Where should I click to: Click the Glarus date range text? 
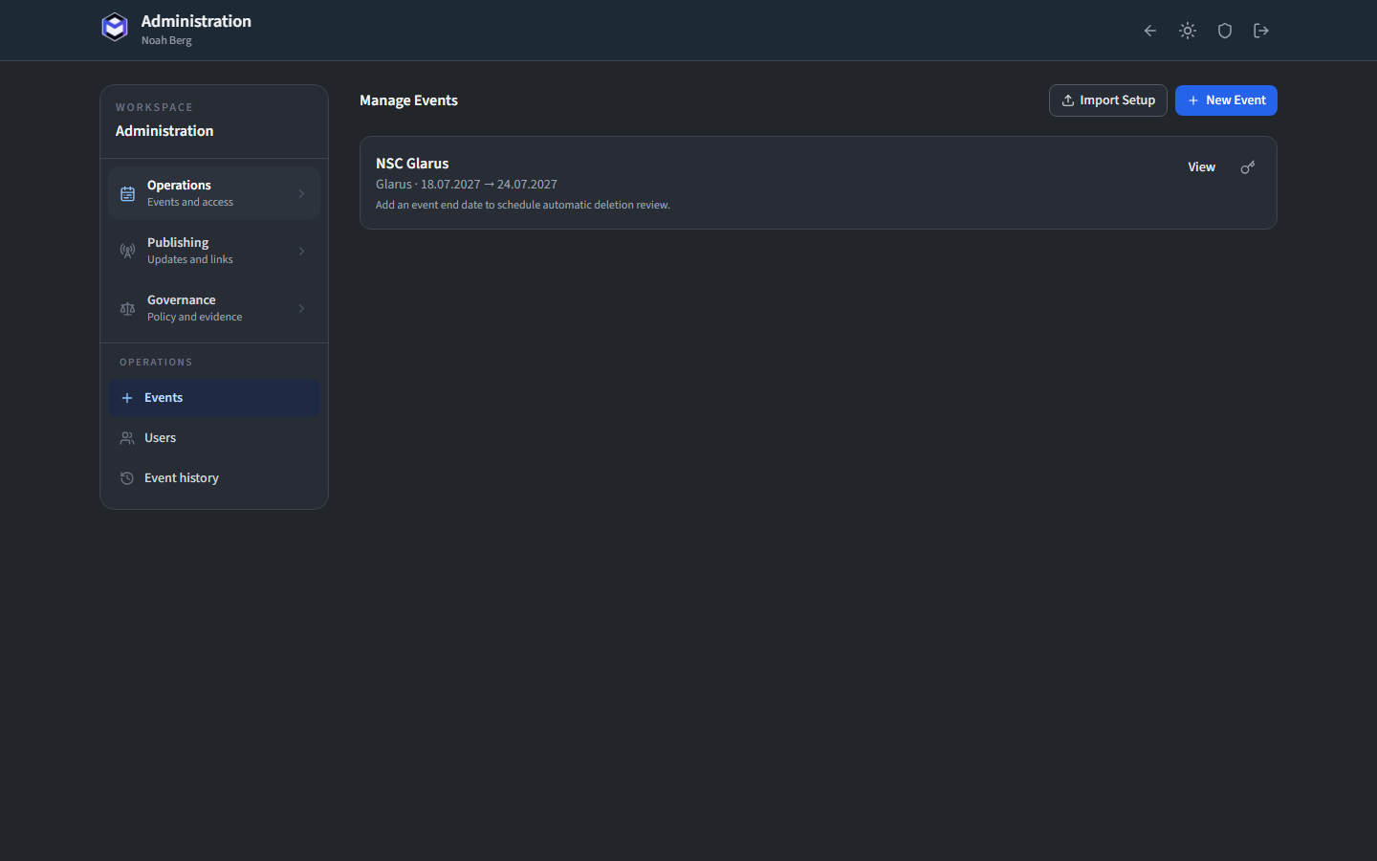(x=467, y=185)
